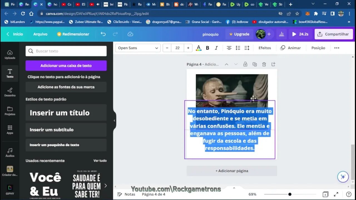
Task: Toggle italic formatting
Action: (216, 48)
